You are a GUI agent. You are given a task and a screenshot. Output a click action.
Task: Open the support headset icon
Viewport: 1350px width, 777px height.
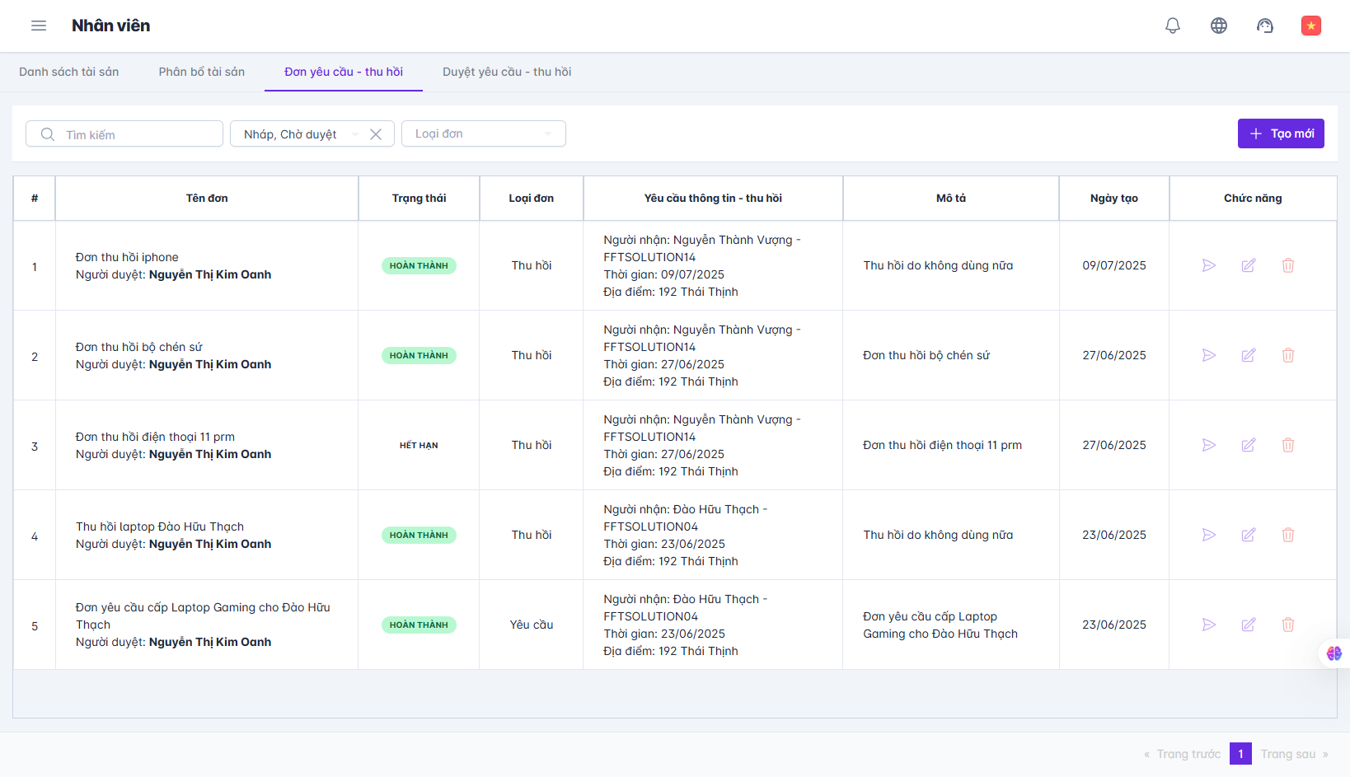click(1264, 26)
